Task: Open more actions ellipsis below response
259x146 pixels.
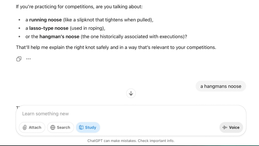Action: point(28,59)
